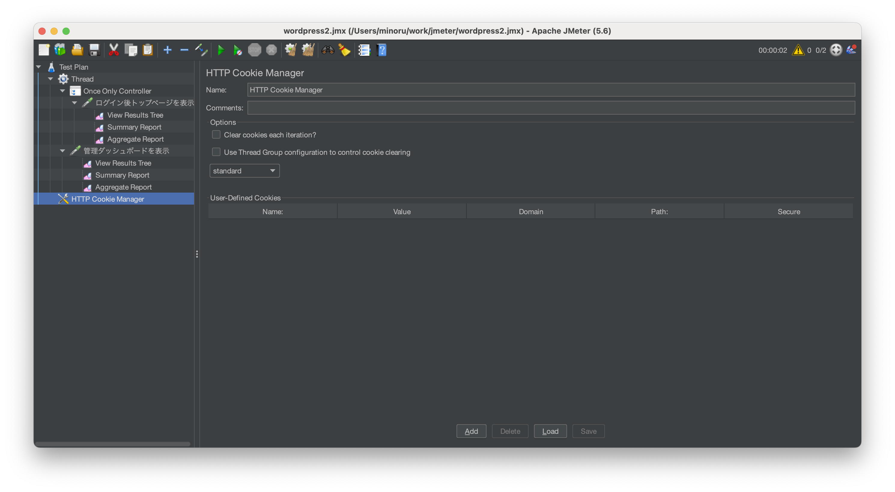Click the Load cookies button
This screenshot has height=492, width=895.
550,431
